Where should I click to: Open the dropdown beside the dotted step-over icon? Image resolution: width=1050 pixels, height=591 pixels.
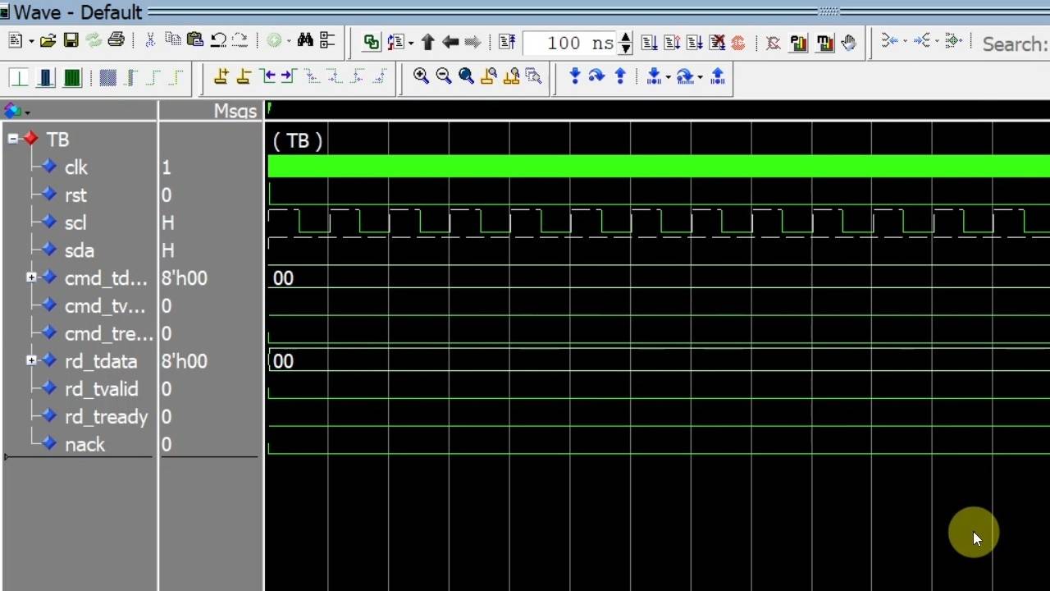pos(700,78)
